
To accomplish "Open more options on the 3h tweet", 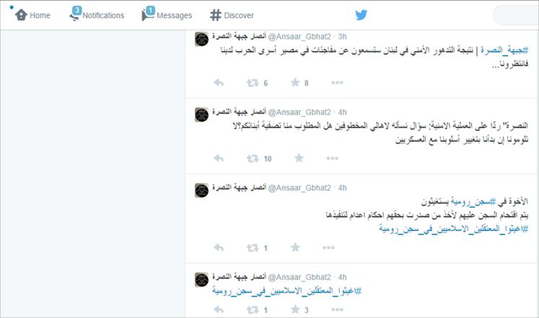I will (x=337, y=83).
